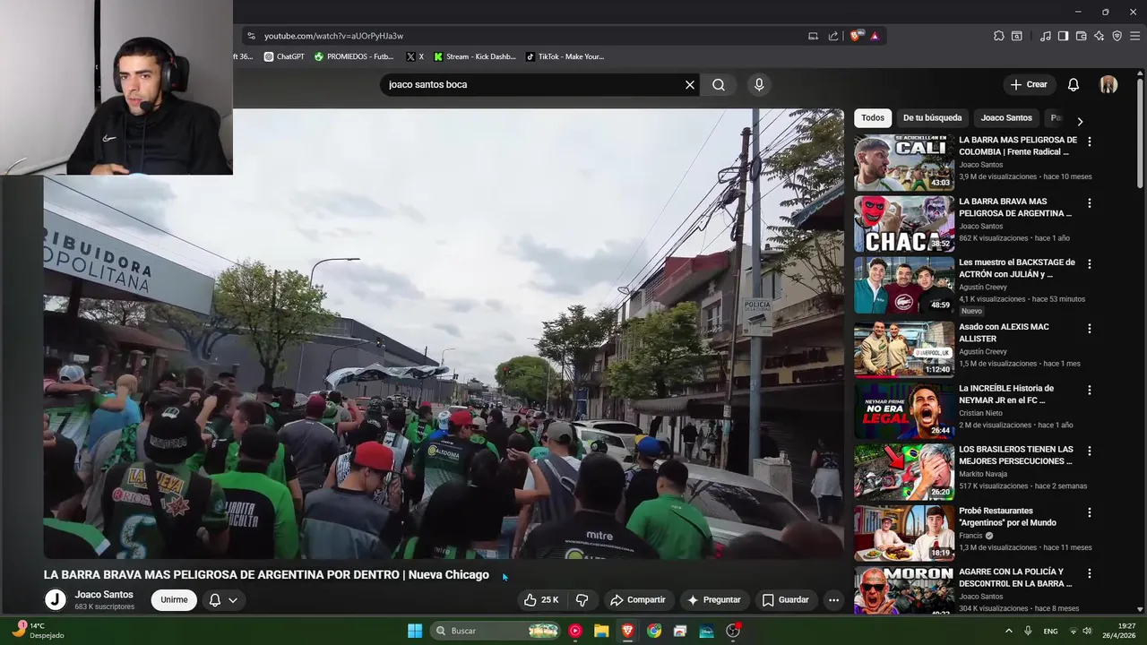Open the Stream Kick Dashboard bookmark
Image resolution: width=1147 pixels, height=645 pixels.
(x=475, y=56)
